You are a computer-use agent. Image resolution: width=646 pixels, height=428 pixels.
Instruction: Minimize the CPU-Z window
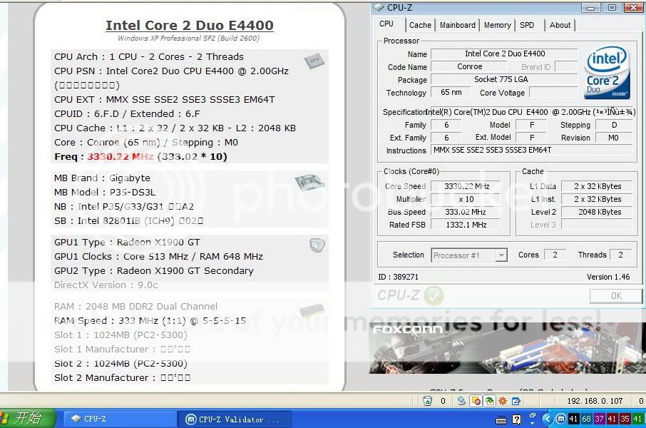click(591, 7)
